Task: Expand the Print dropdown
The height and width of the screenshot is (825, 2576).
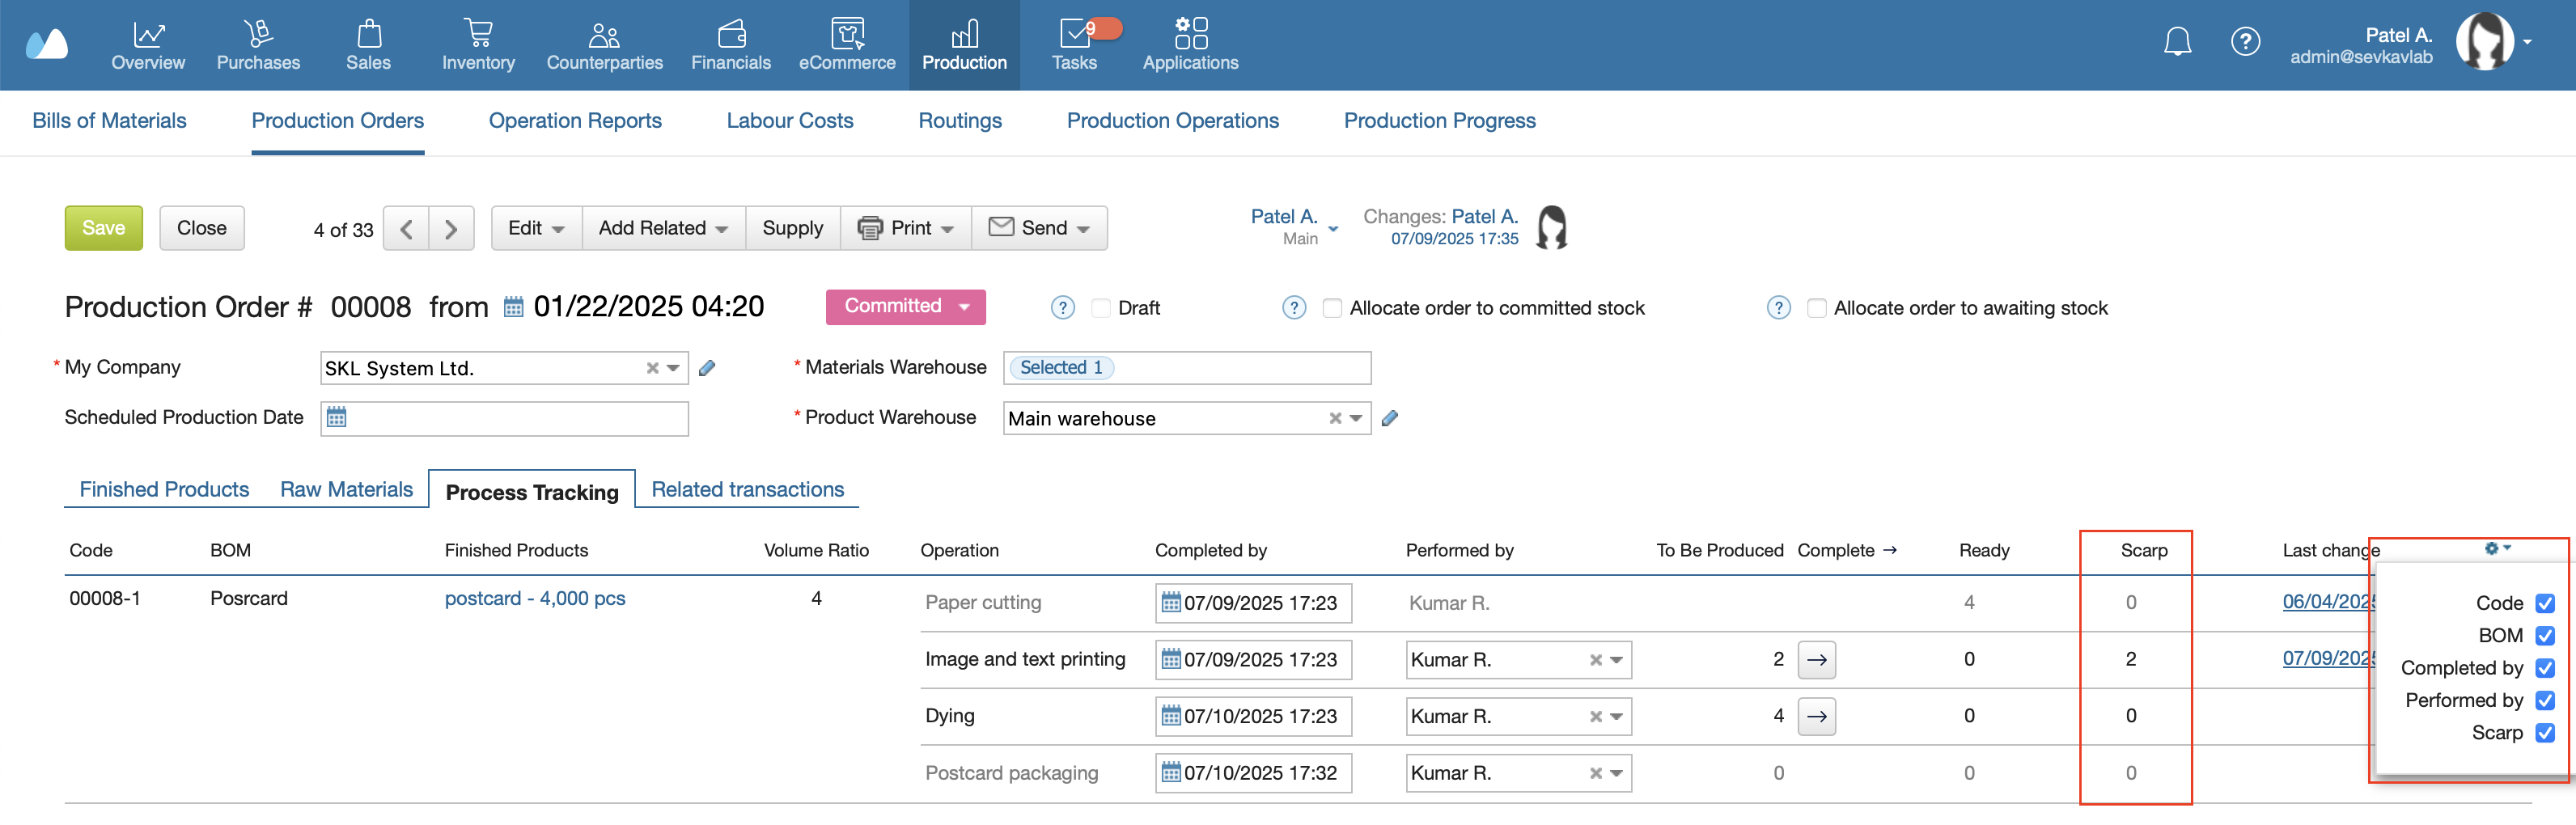Action: click(905, 229)
